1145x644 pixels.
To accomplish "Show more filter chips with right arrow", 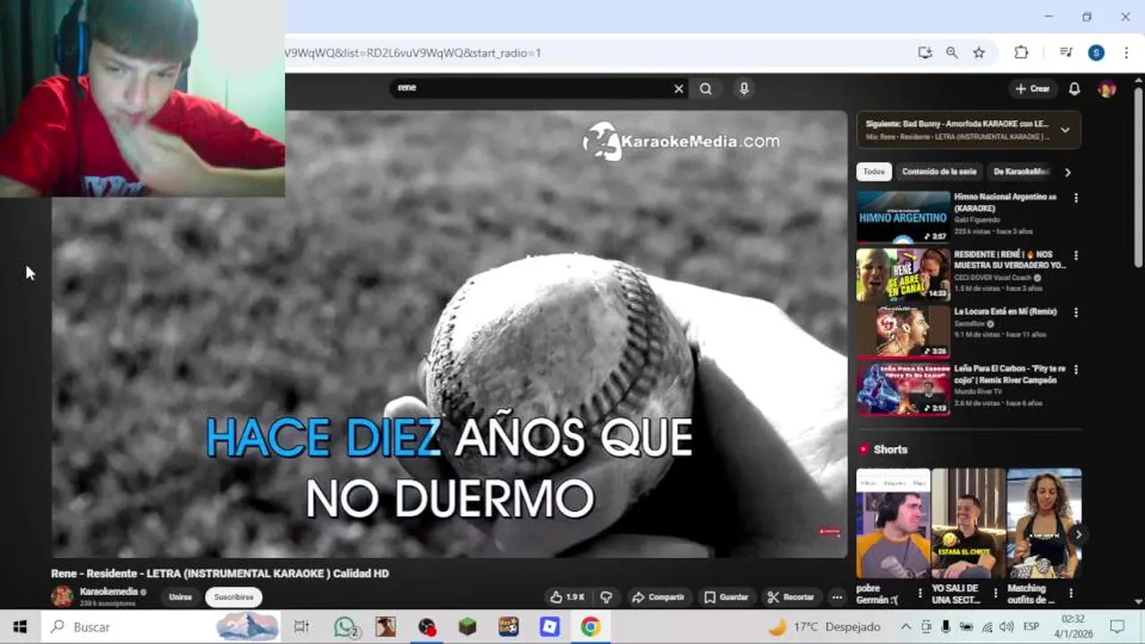I will point(1067,172).
